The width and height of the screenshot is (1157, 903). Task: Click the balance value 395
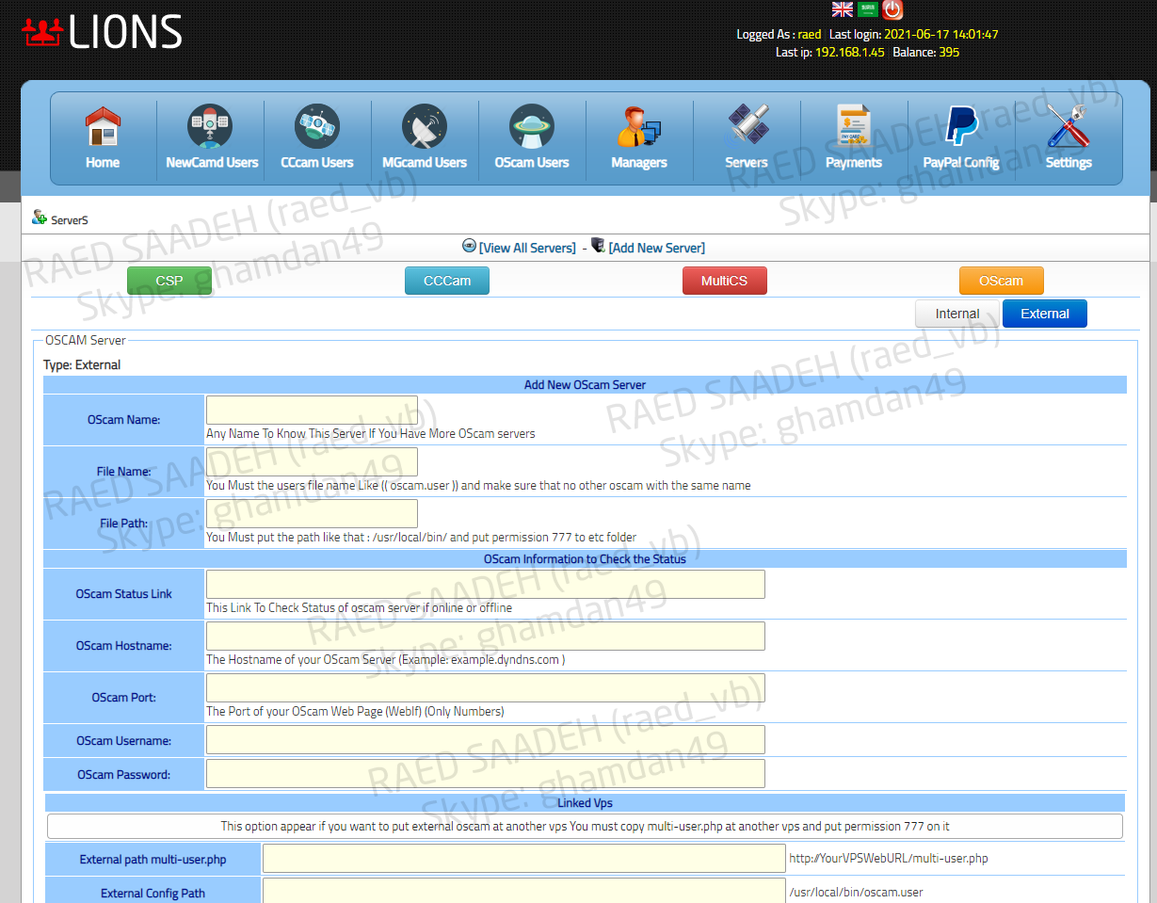(x=949, y=52)
